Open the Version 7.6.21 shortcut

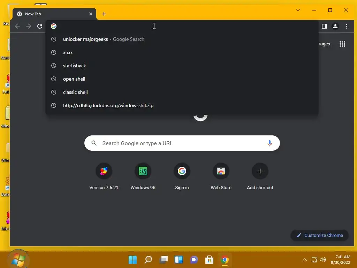click(x=104, y=177)
